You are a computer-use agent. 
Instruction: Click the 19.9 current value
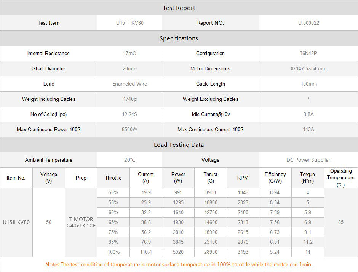tap(146, 192)
